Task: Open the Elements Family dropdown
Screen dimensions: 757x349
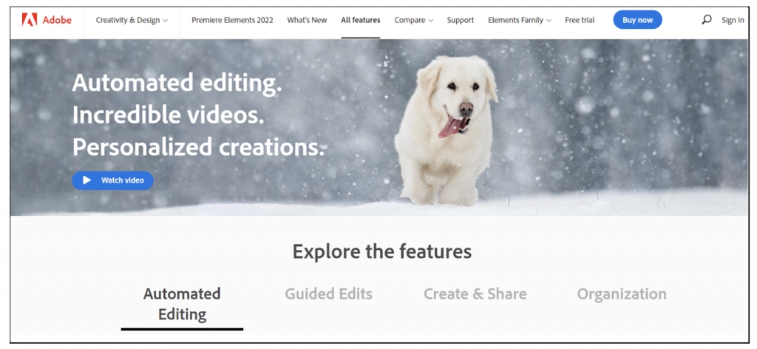Action: [520, 20]
